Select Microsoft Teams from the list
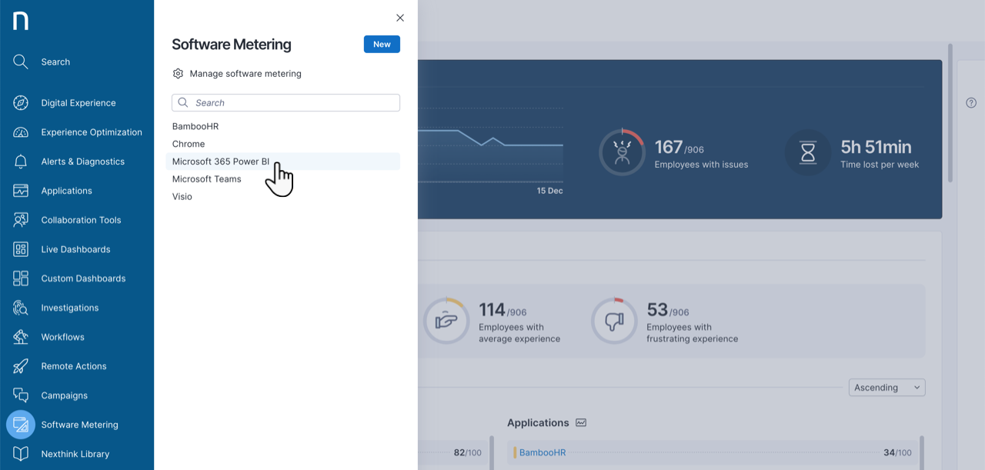This screenshot has height=470, width=985. click(x=207, y=178)
